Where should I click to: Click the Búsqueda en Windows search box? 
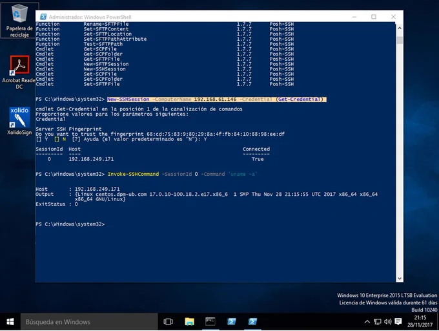point(89,322)
